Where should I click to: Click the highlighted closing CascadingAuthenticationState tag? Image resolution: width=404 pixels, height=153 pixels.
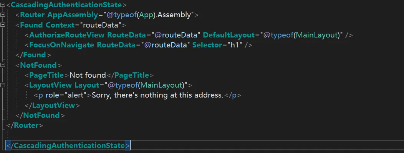point(69,145)
